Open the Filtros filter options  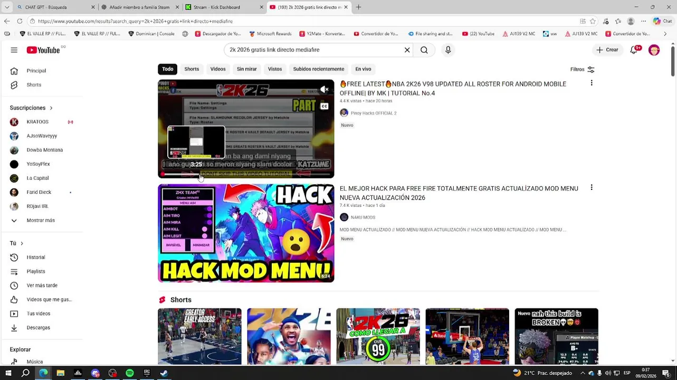click(x=583, y=69)
